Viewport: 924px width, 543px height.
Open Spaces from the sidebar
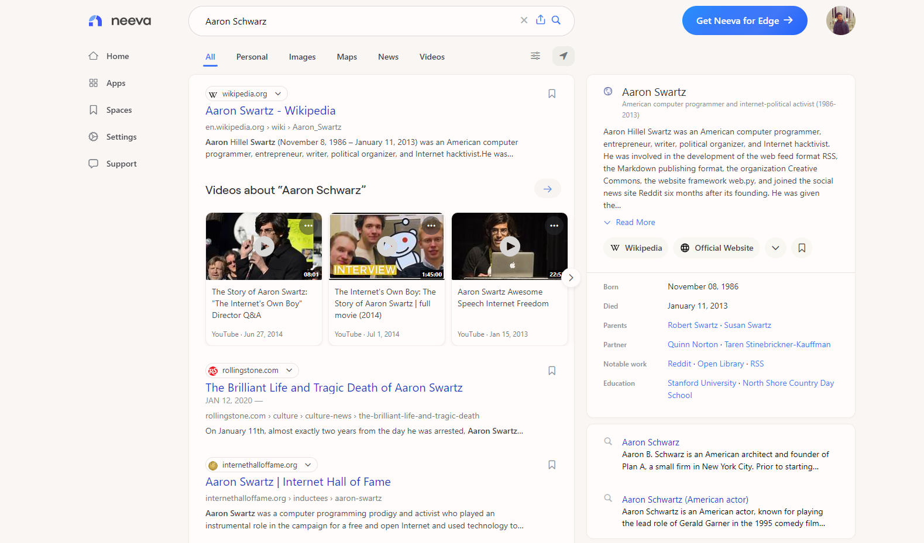click(119, 110)
